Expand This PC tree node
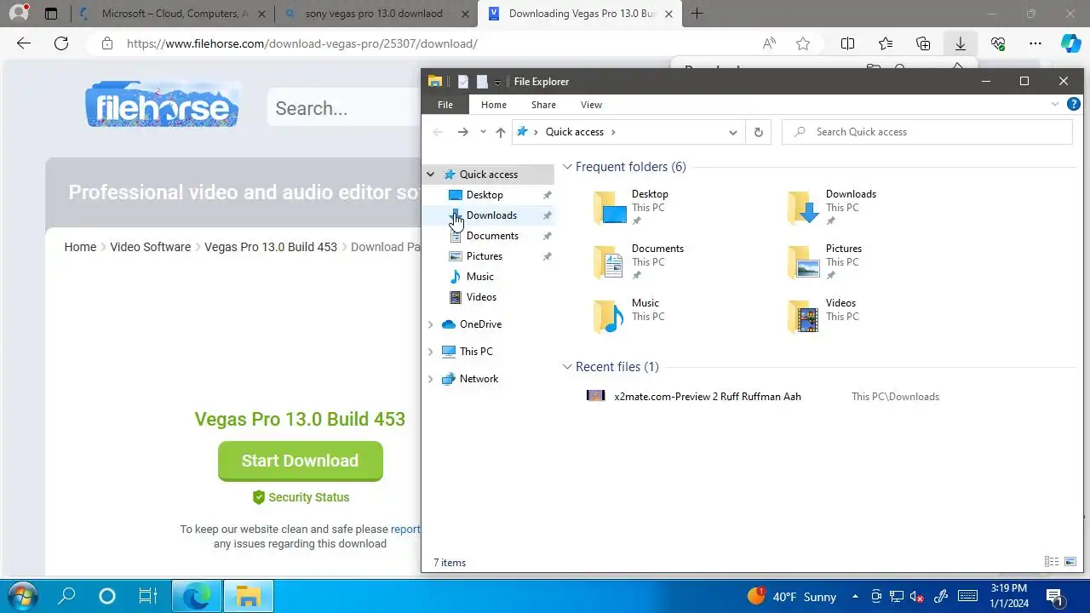This screenshot has height=613, width=1090. (430, 352)
